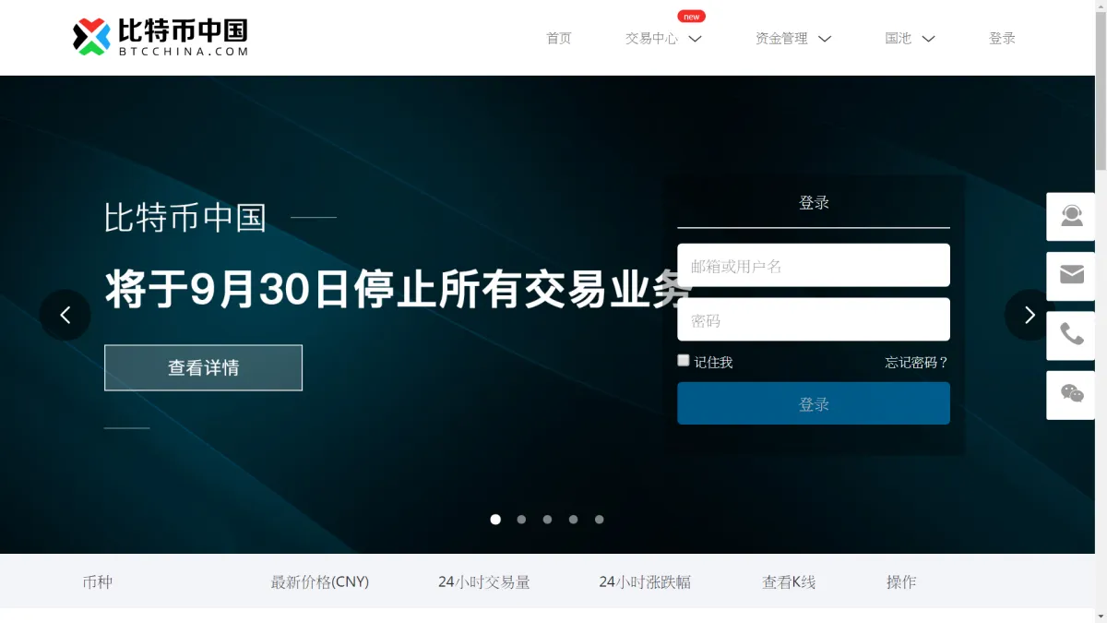The height and width of the screenshot is (623, 1107).
Task: Click the 币种 column header
Action: 98,581
